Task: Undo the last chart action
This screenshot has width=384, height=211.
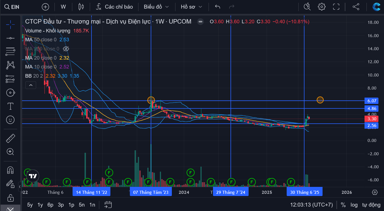Action: coord(218,7)
